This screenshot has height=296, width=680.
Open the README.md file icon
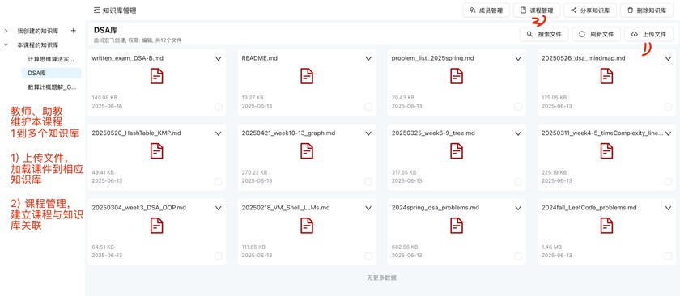click(307, 77)
